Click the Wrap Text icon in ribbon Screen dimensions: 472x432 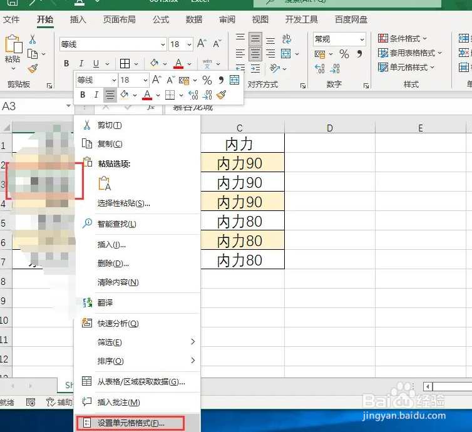point(286,39)
